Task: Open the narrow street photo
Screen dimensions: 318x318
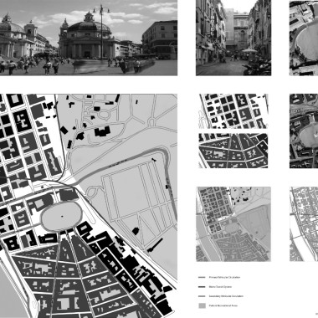Action: point(233,38)
